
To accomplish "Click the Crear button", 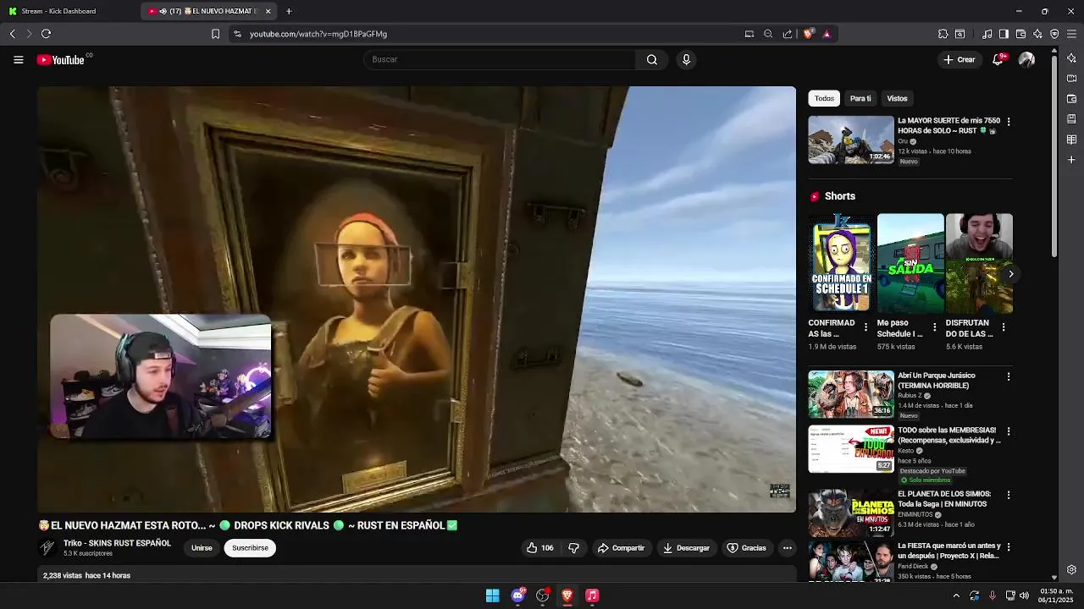I will tap(960, 59).
